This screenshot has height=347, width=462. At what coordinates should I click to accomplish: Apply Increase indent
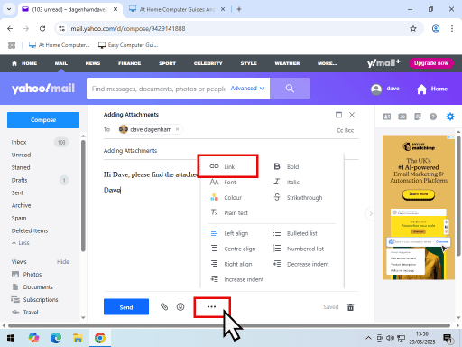click(x=237, y=279)
